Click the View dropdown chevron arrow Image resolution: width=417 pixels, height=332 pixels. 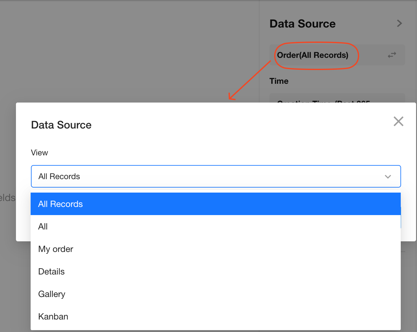(x=388, y=177)
